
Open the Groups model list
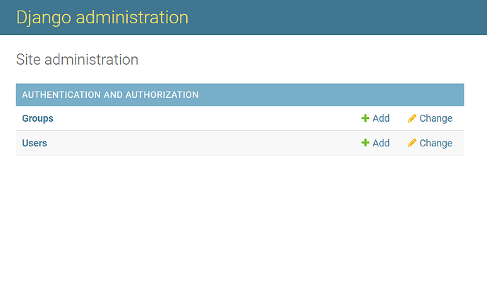click(37, 118)
